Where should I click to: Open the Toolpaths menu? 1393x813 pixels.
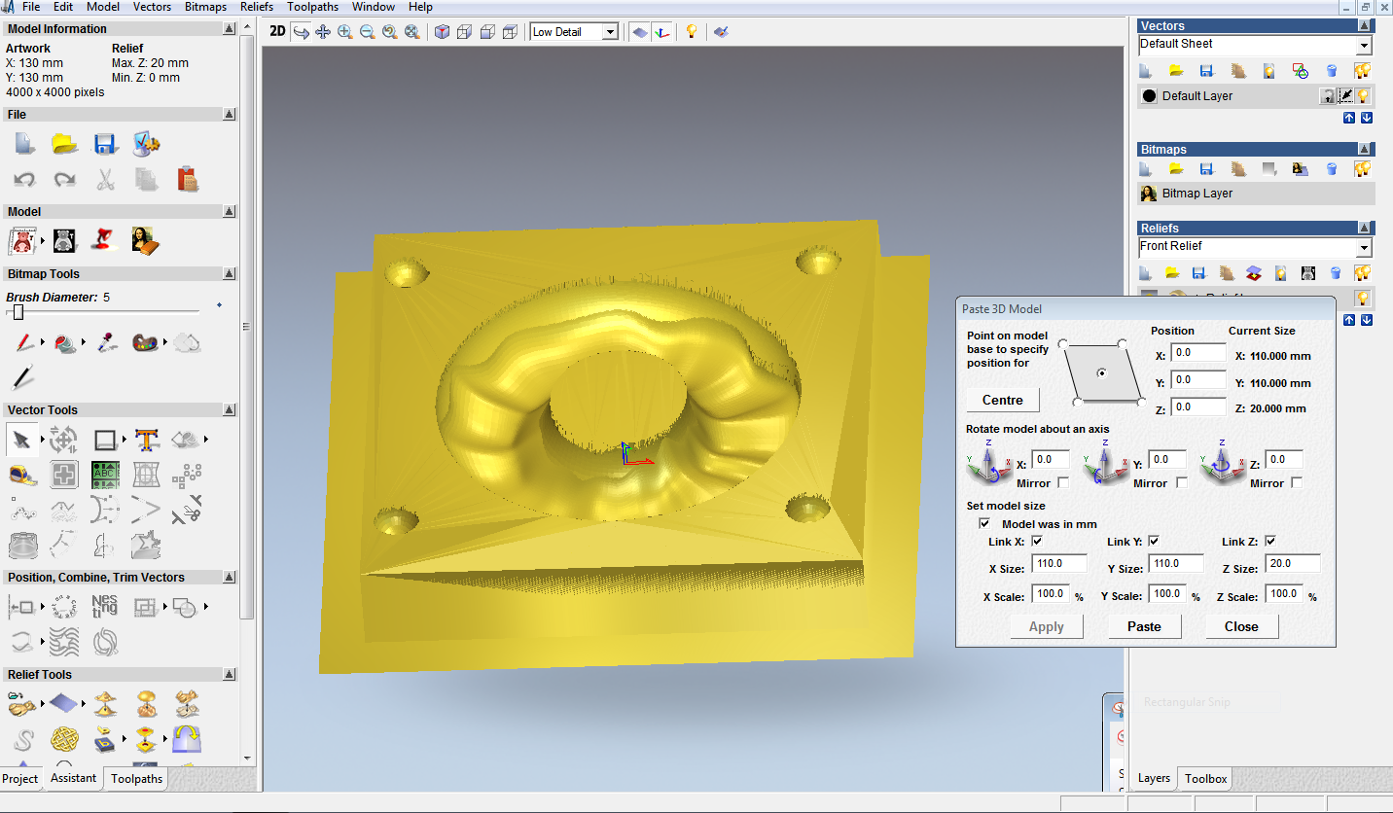click(313, 7)
